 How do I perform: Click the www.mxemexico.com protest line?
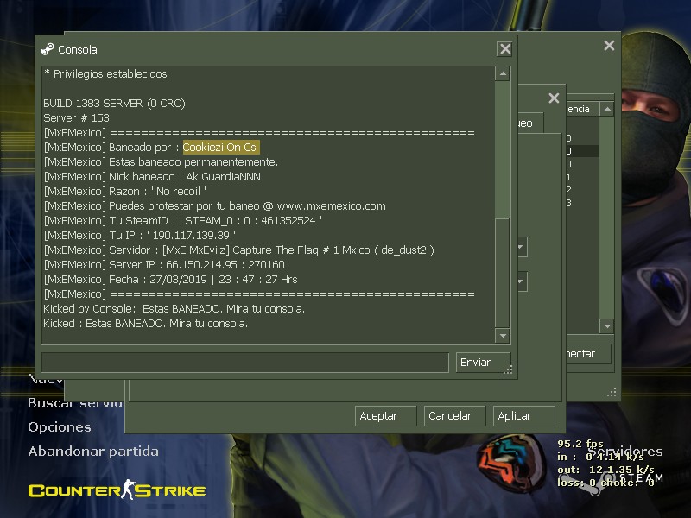[214, 206]
